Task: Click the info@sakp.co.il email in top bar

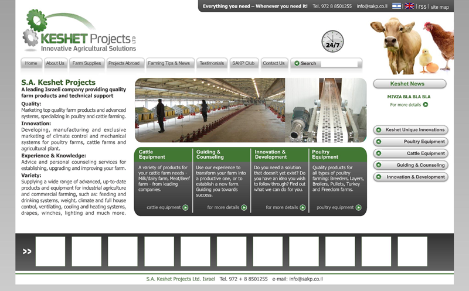Action: [x=372, y=6]
